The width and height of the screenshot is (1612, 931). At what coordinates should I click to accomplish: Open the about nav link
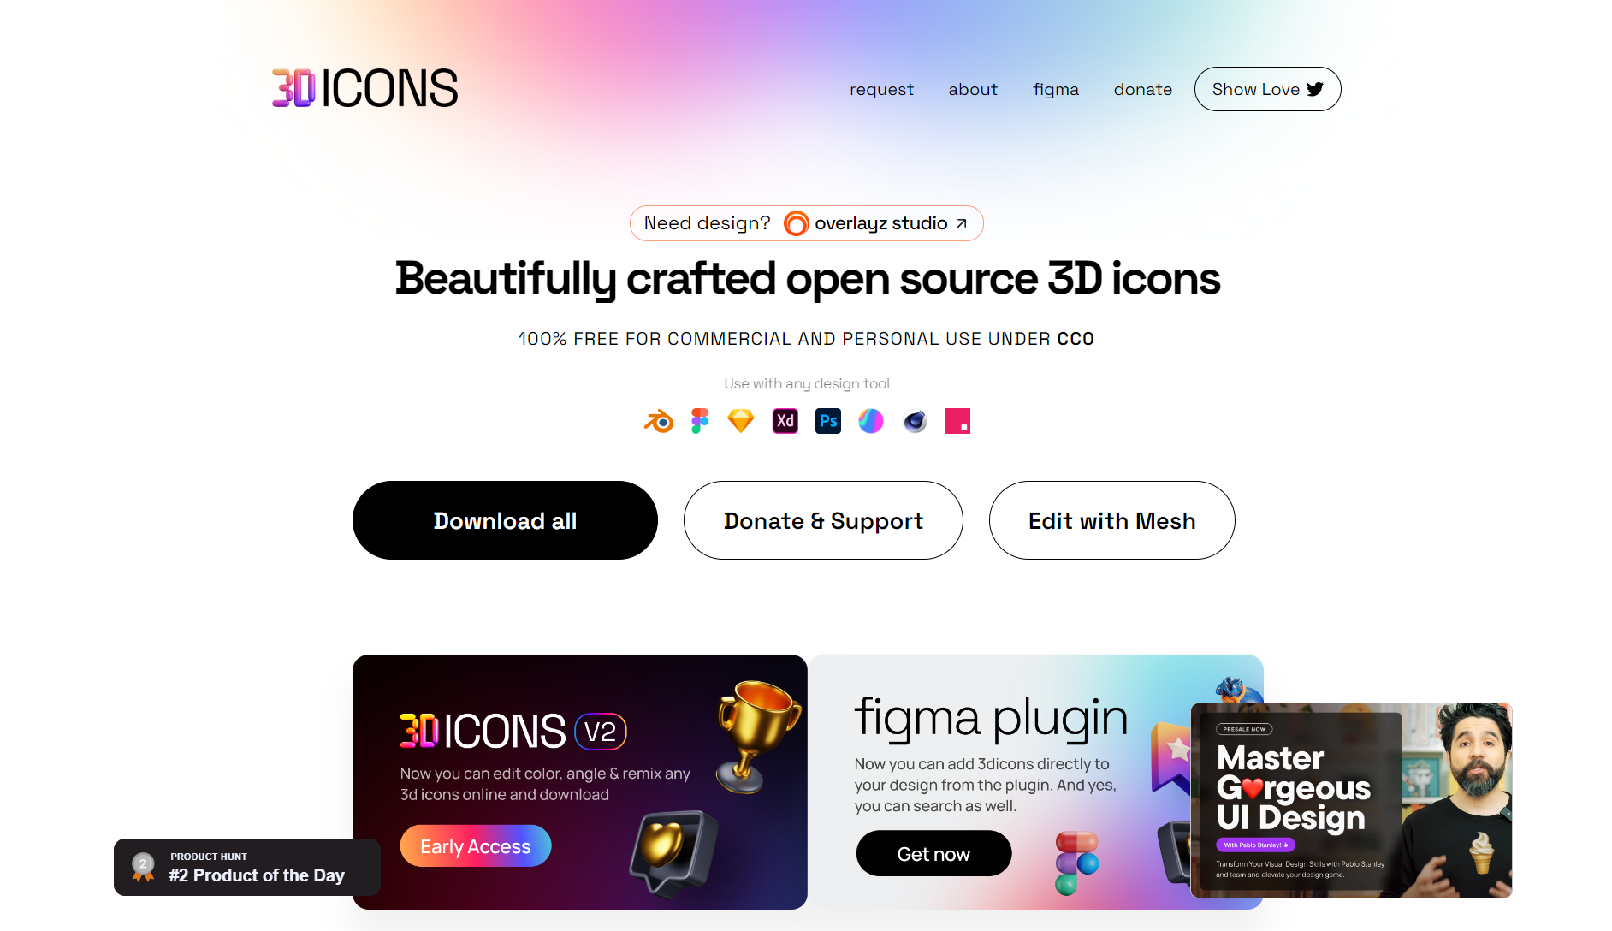click(x=973, y=89)
